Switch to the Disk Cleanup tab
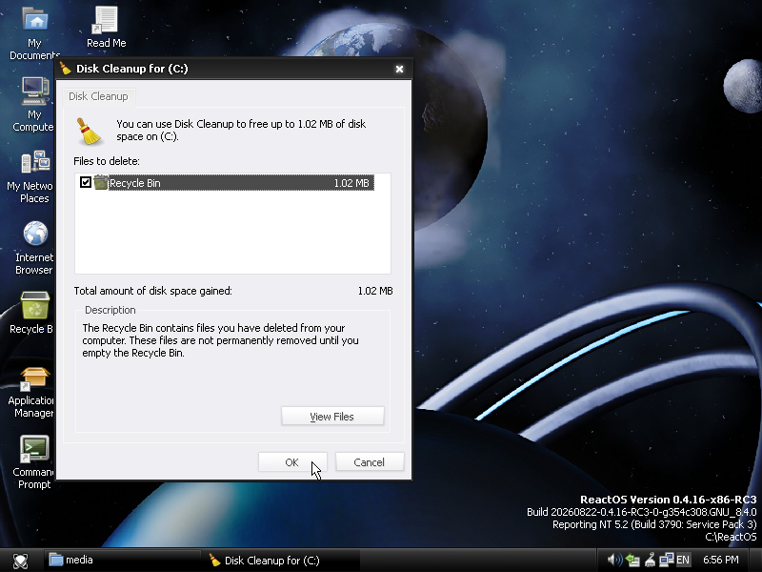Screen dimensions: 762x572 tap(98, 96)
